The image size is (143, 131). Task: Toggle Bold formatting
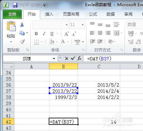[x=36, y=34]
